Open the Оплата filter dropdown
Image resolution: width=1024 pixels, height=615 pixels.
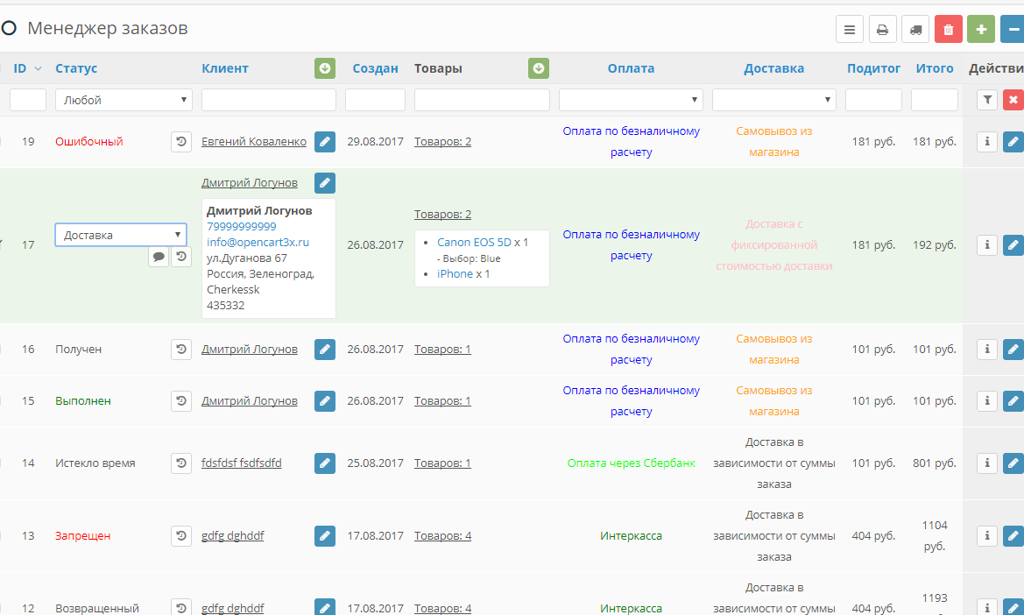tap(631, 100)
